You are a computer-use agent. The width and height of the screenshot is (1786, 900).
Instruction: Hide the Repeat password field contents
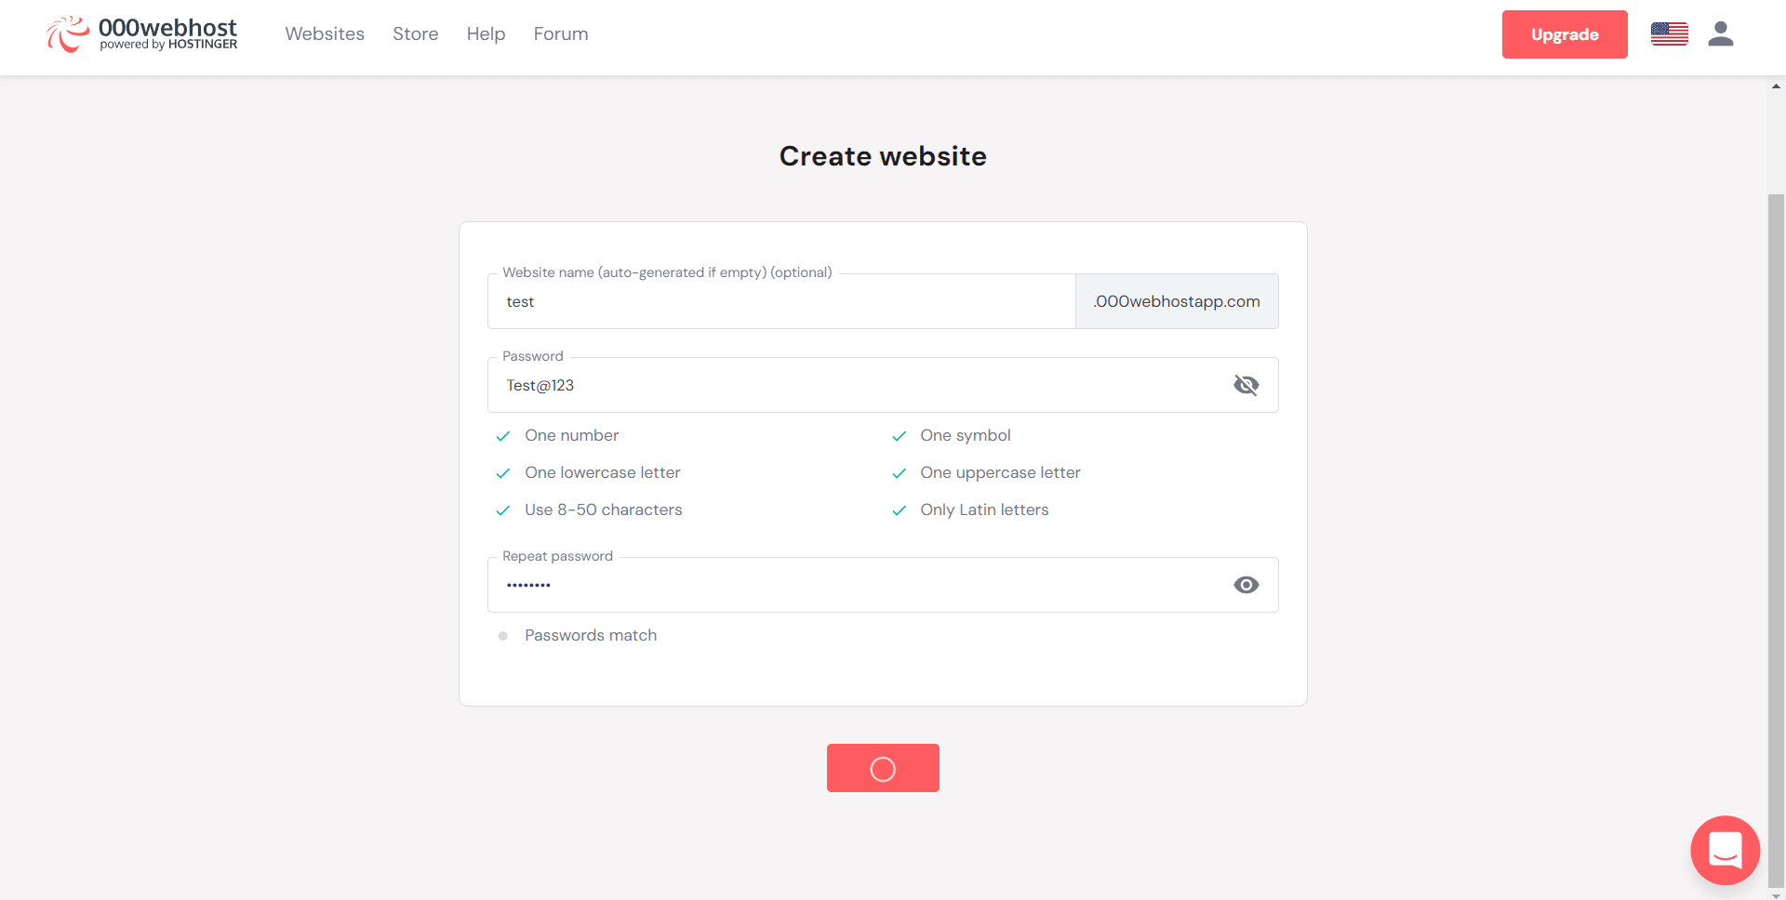pos(1246,584)
